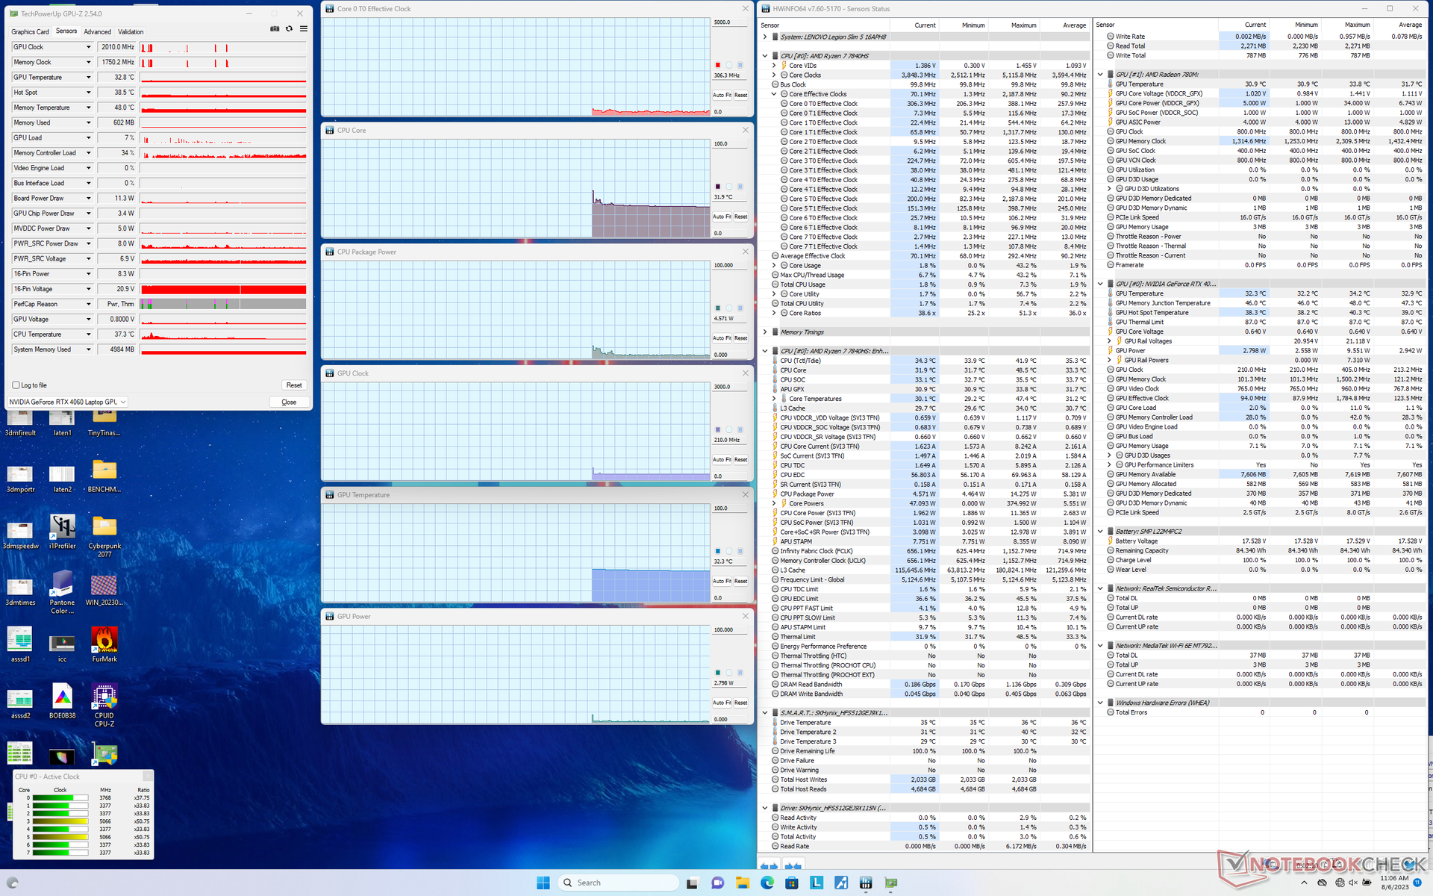Open Microsoft Edge from the taskbar
Screen dimensions: 1433x896
767,883
